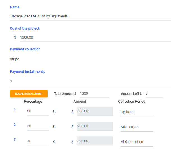Click the Equal Installment button
This screenshot has height=150, width=175.
pyautogui.click(x=29, y=94)
